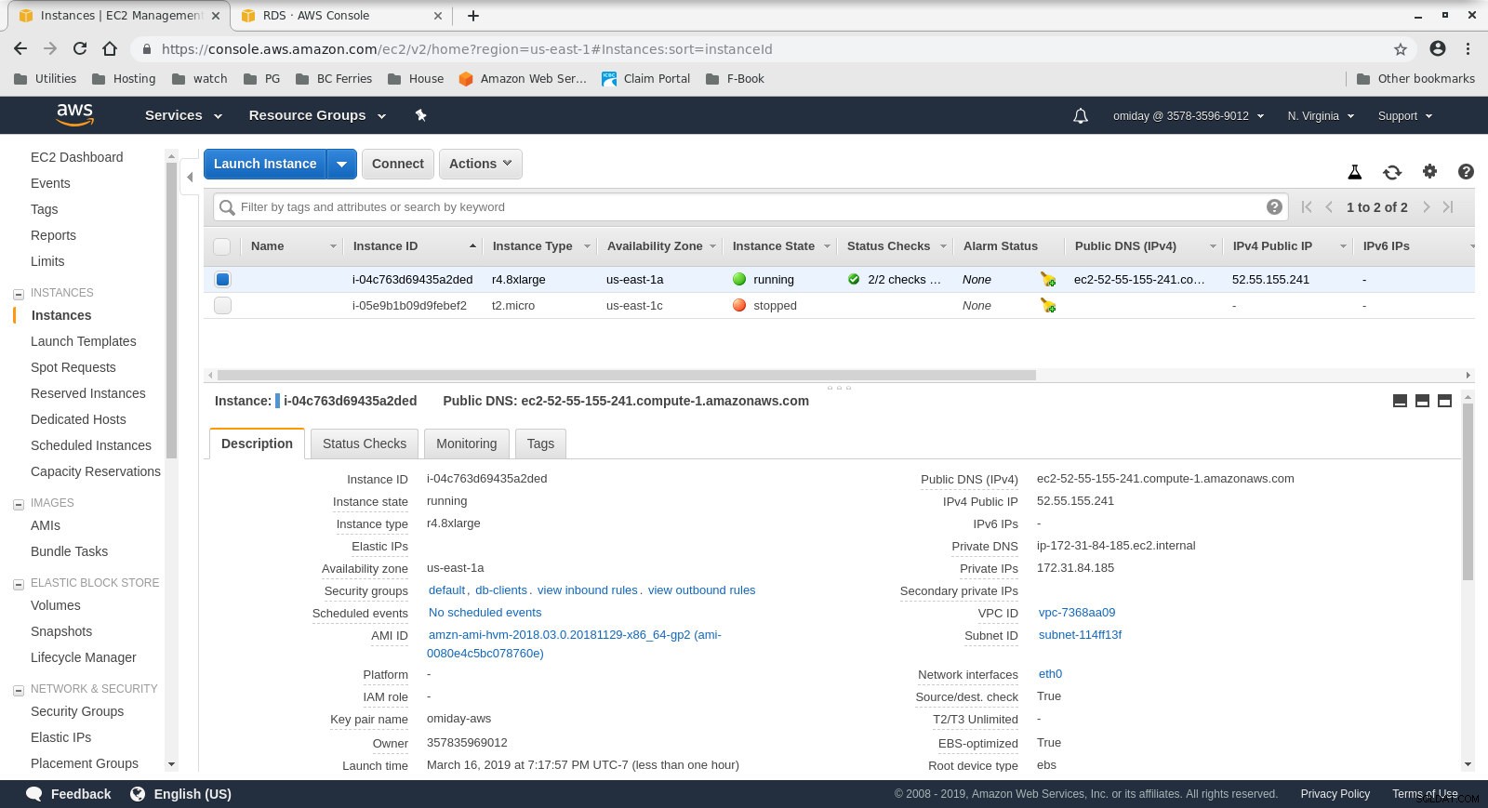Viewport: 1488px width, 808px height.
Task: Open the view inbound rules link
Action: (588, 590)
